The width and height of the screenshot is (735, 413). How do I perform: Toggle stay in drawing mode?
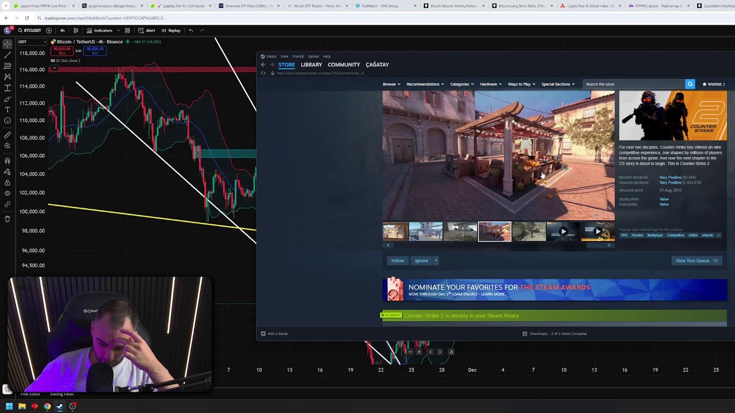[7, 172]
